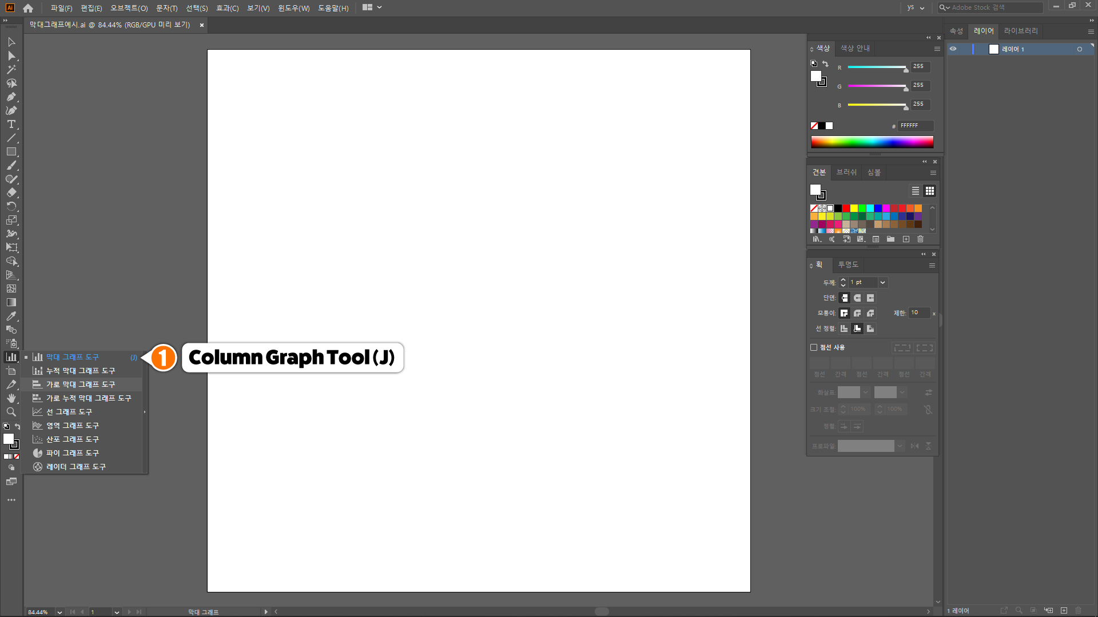The height and width of the screenshot is (617, 1098).
Task: Select the Zoom tool
Action: point(11,412)
